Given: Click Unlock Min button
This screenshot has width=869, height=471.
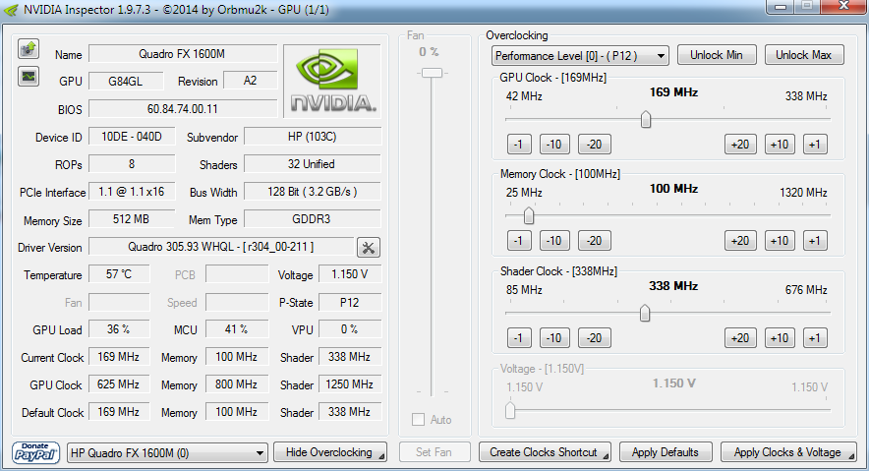Looking at the screenshot, I should [x=717, y=55].
